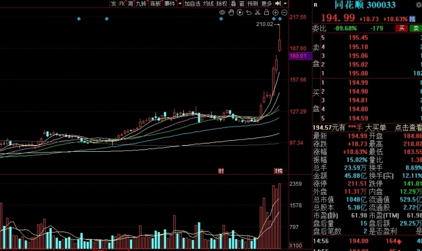
Task: Toggle the 均线 moving averages
Action: 208,3
